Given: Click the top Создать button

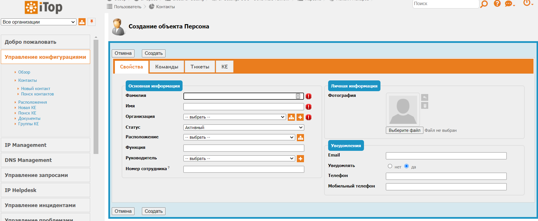Looking at the screenshot, I should [154, 53].
